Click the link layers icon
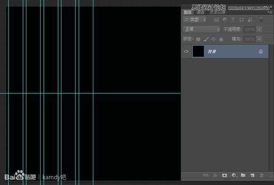 [205, 175]
